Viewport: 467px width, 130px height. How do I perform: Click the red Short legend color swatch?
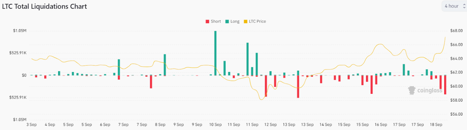[x=208, y=21]
